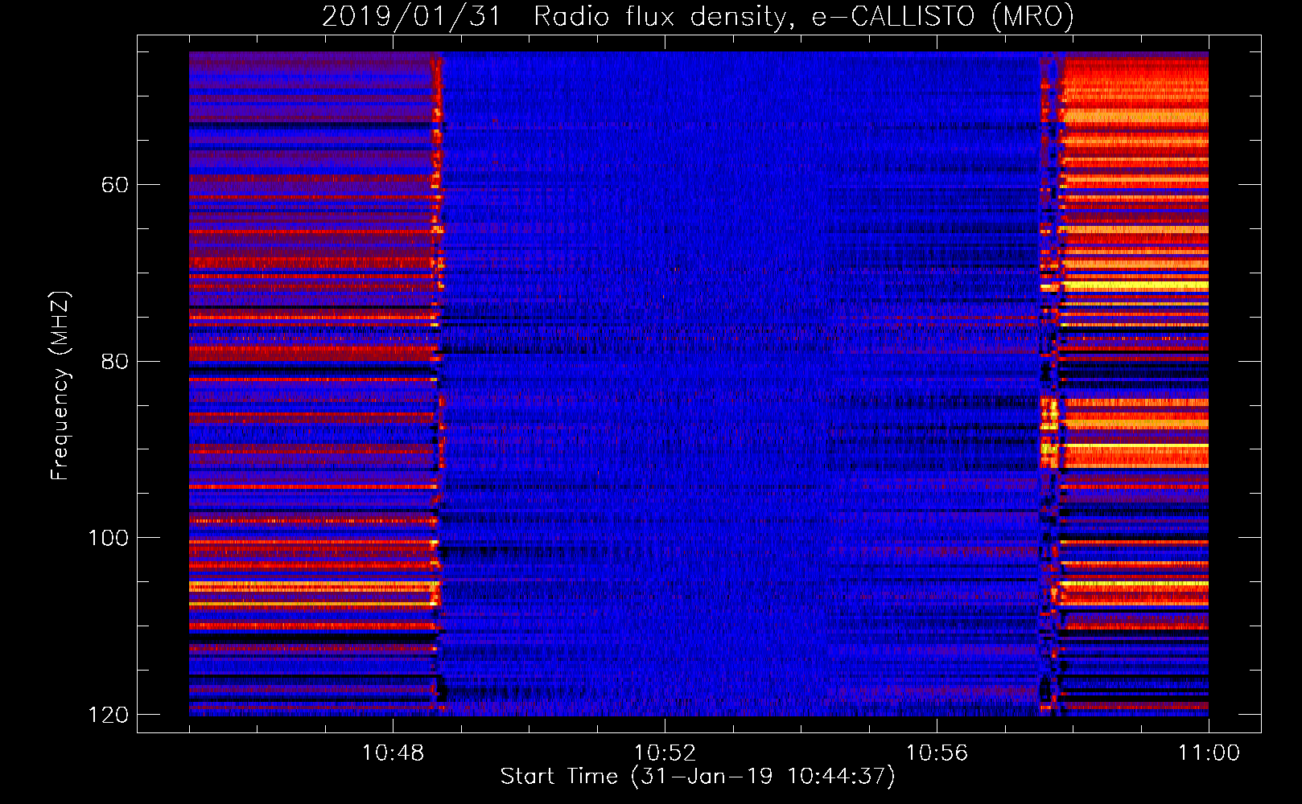The image size is (1302, 804).
Task: Click the "Frequency (MHZ)" axis label
Action: [x=60, y=386]
